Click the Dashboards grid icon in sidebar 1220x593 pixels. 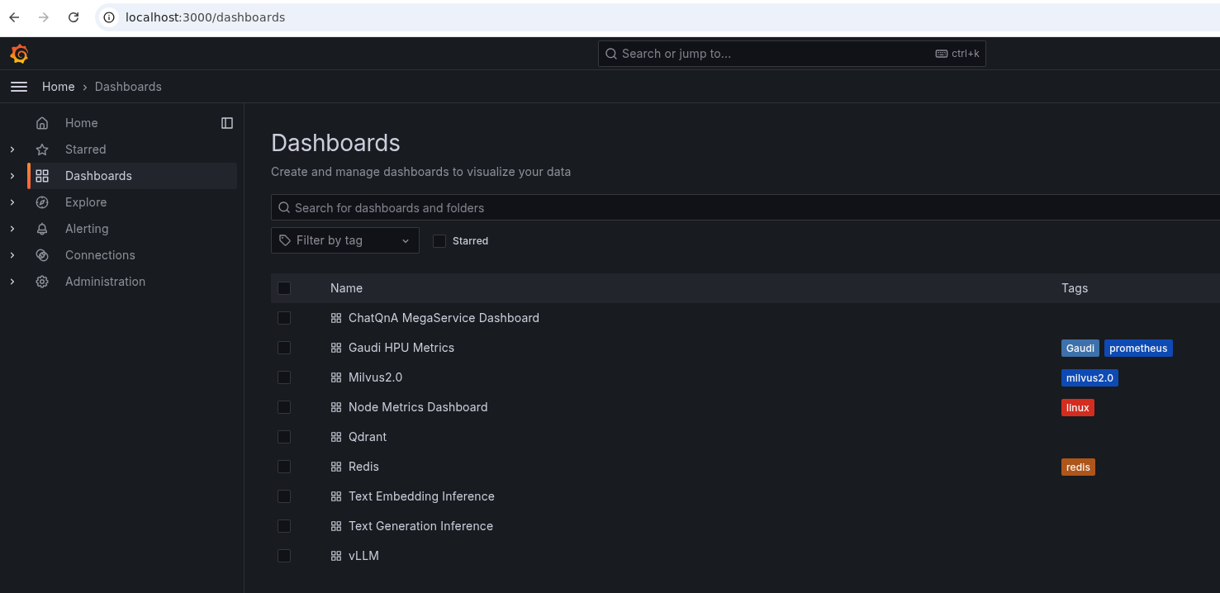coord(42,176)
